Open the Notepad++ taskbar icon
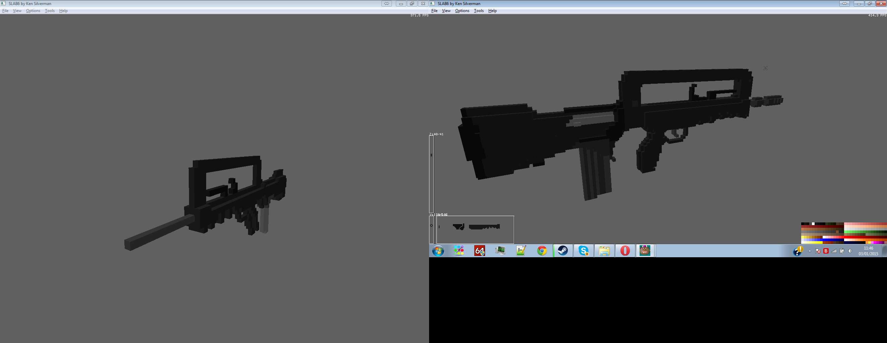Viewport: 887px width, 343px height. pos(521,251)
